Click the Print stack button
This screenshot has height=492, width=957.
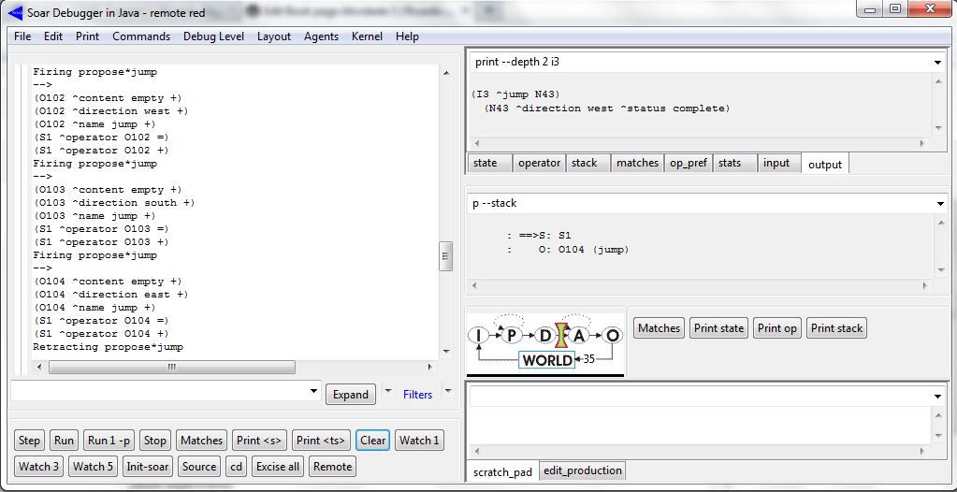click(x=836, y=328)
